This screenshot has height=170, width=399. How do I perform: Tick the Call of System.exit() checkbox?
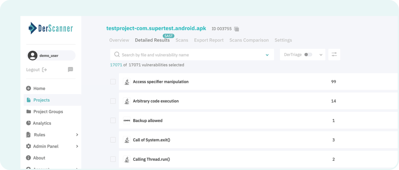click(x=113, y=140)
